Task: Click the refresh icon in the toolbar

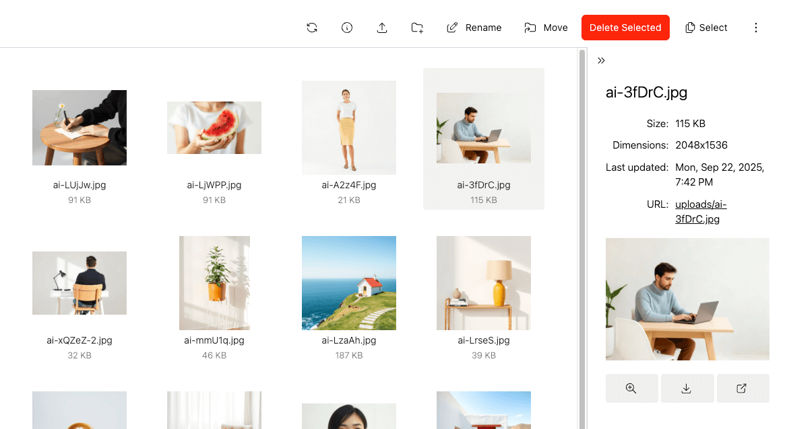Action: [312, 28]
